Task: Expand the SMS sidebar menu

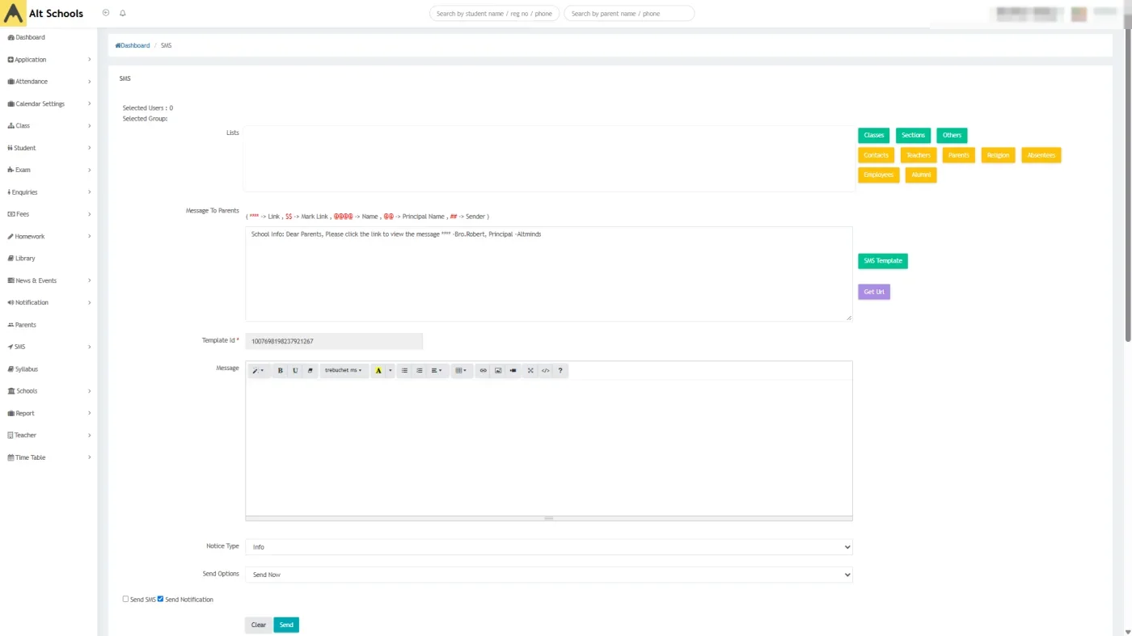Action: click(49, 347)
